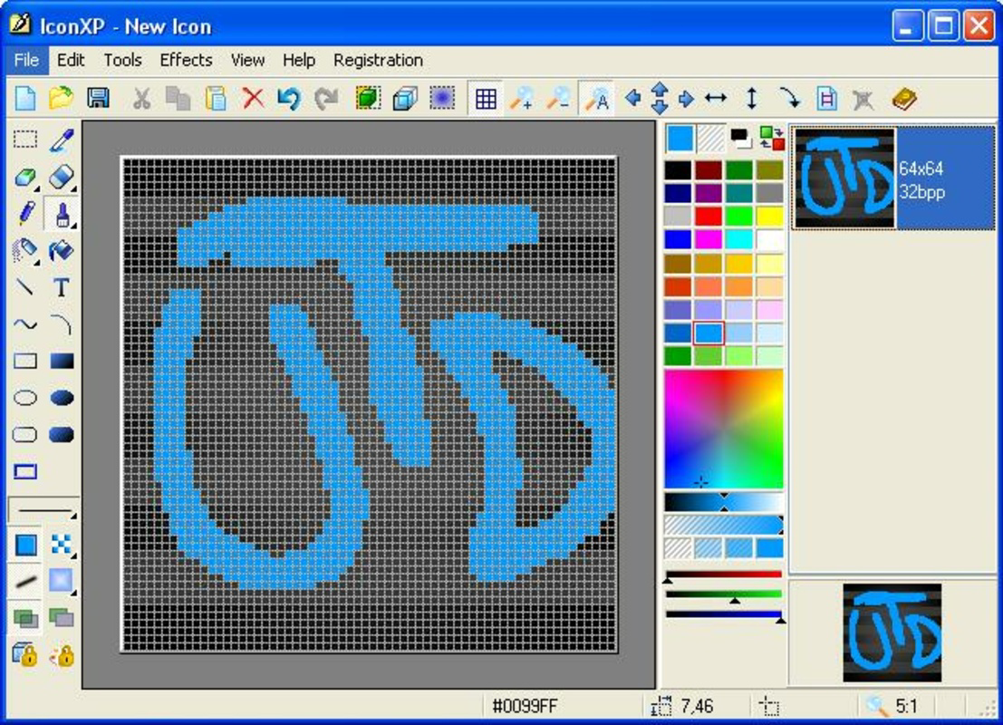Screen dimensions: 1003x725
Task: Undo the last action
Action: [x=289, y=99]
